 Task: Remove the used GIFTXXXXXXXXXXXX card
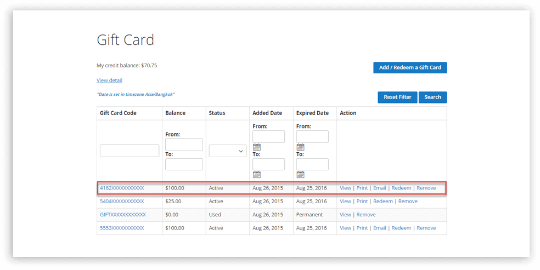366,215
